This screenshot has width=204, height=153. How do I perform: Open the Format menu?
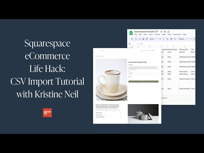(157, 34)
